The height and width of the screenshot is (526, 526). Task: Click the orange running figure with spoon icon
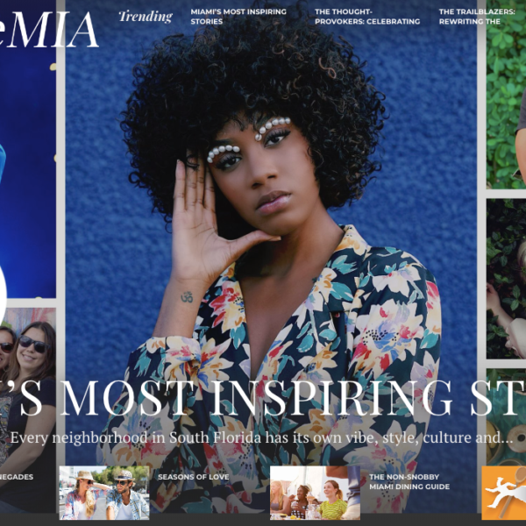[504, 493]
